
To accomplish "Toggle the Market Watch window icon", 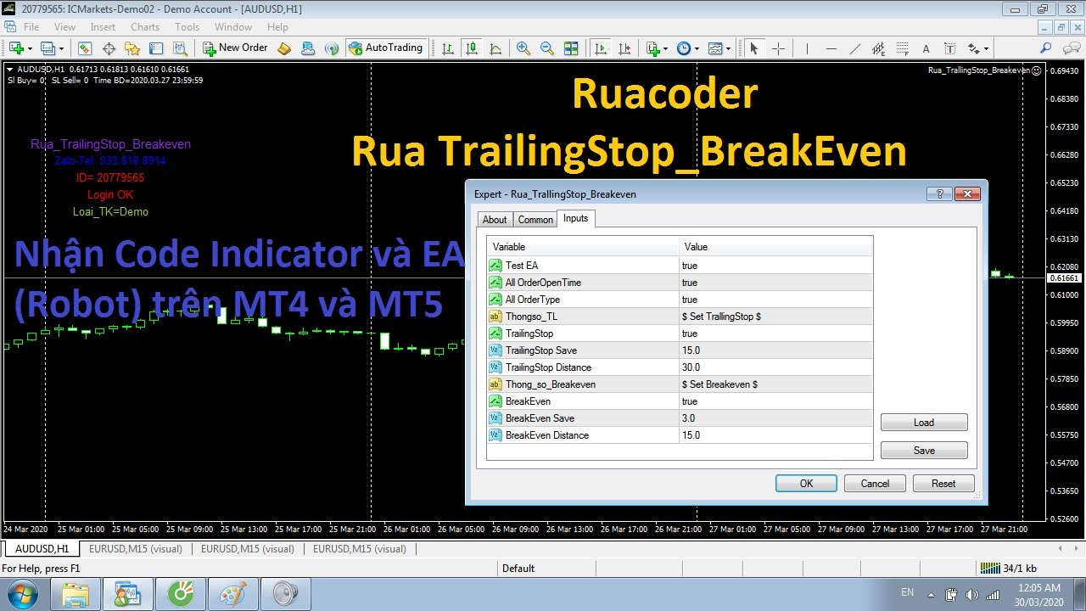I will click(84, 48).
